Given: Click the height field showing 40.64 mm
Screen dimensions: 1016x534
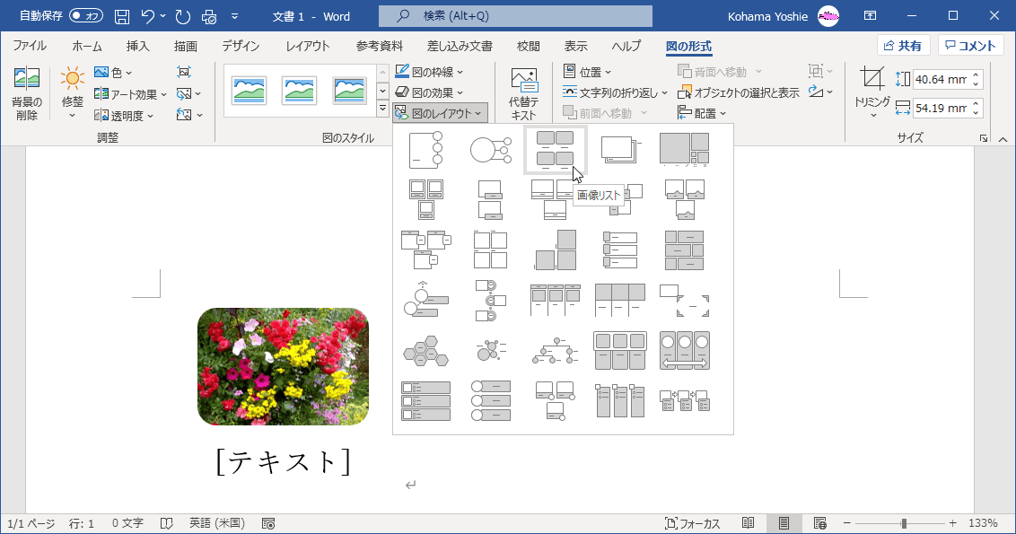Looking at the screenshot, I should point(942,79).
